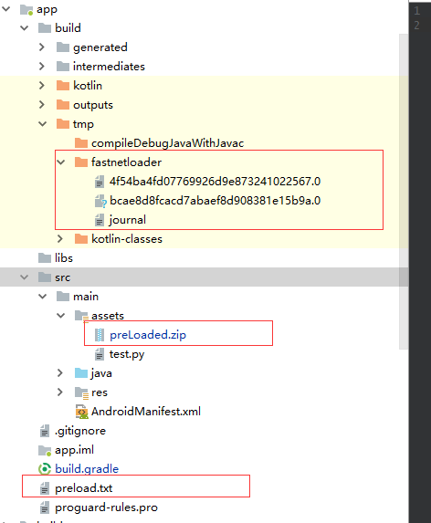Image resolution: width=431 pixels, height=523 pixels.
Task: Open proguard-rules.pro
Action: pyautogui.click(x=107, y=507)
